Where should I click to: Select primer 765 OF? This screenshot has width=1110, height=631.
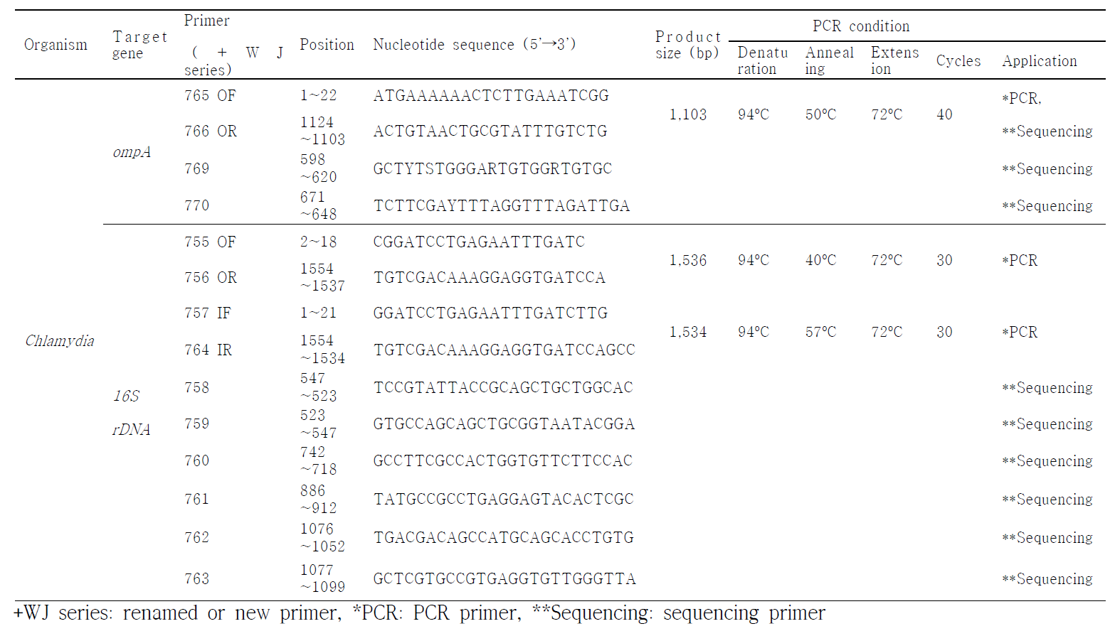210,96
